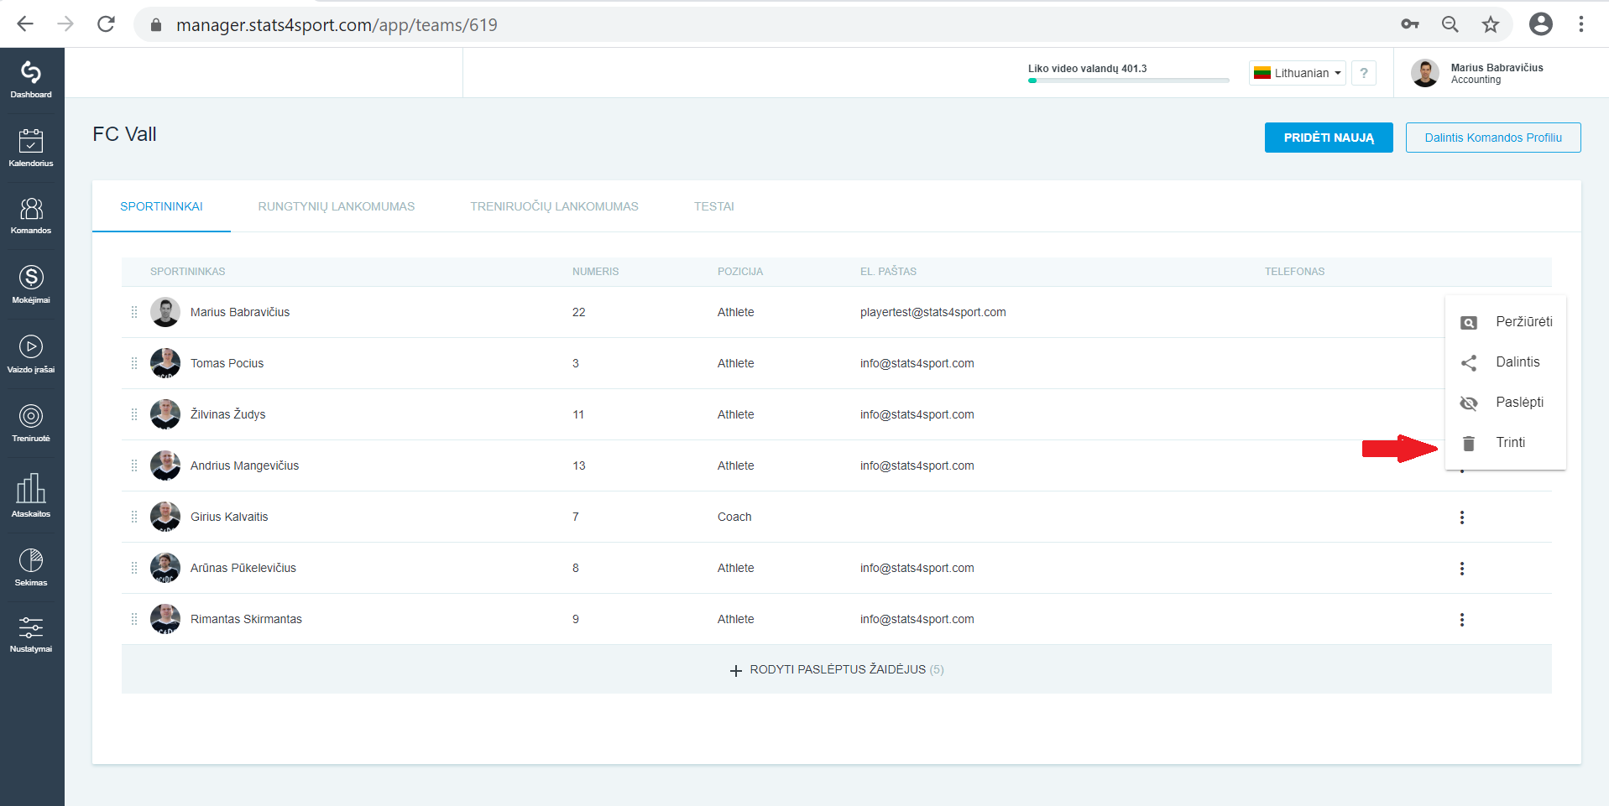
Task: Open Kalendorius in the sidebar
Action: pyautogui.click(x=31, y=148)
